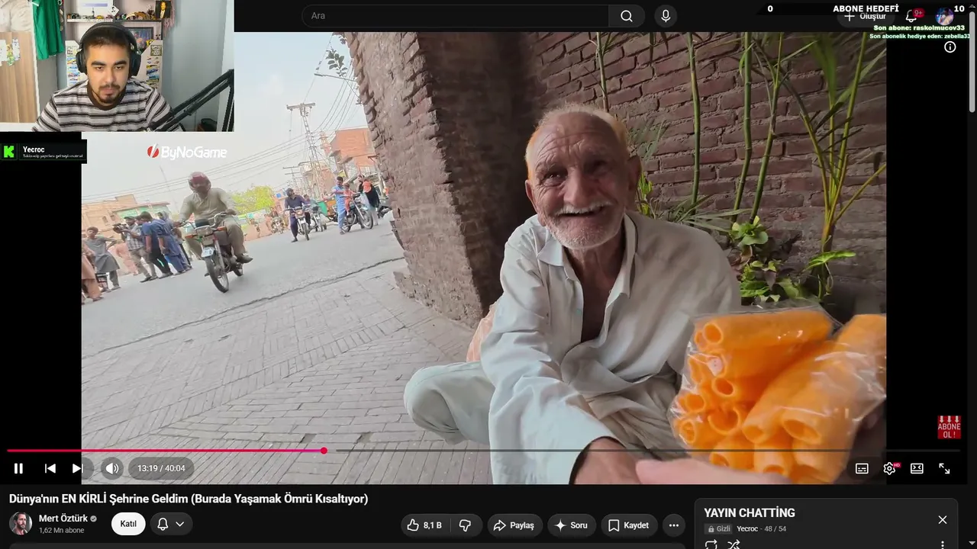977x549 pixels.
Task: Toggle playlist shuffle
Action: pos(734,544)
